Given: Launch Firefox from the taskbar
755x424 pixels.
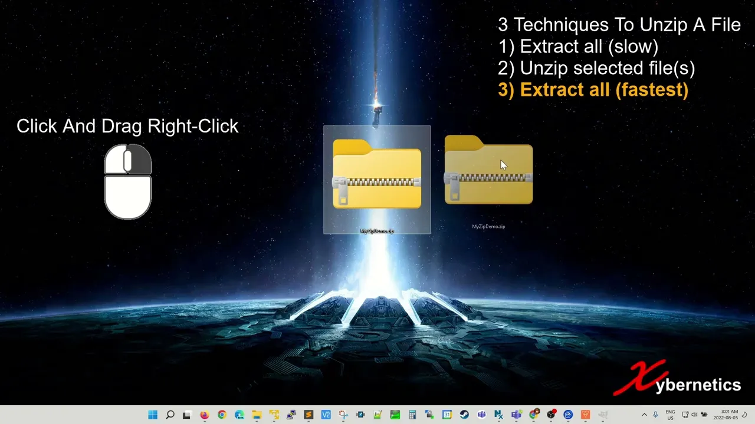Looking at the screenshot, I should 205,415.
